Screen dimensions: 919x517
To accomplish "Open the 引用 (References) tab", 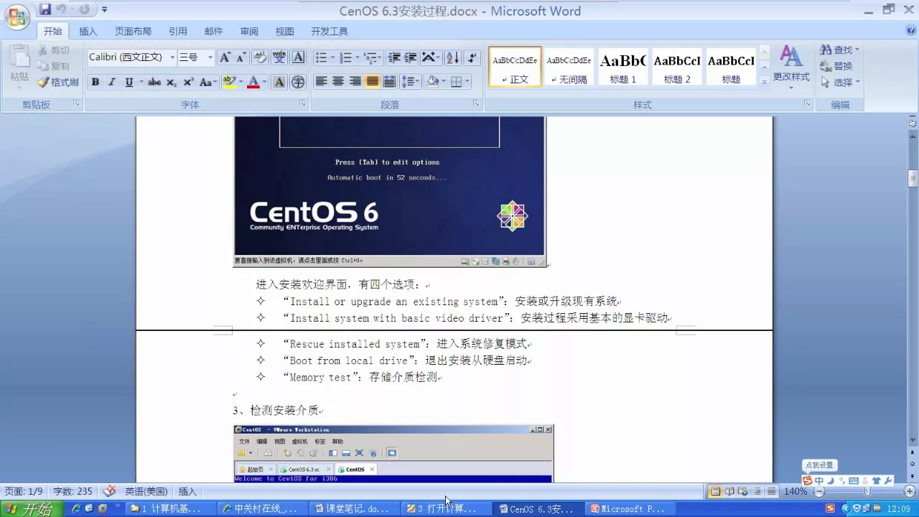I will pos(177,32).
